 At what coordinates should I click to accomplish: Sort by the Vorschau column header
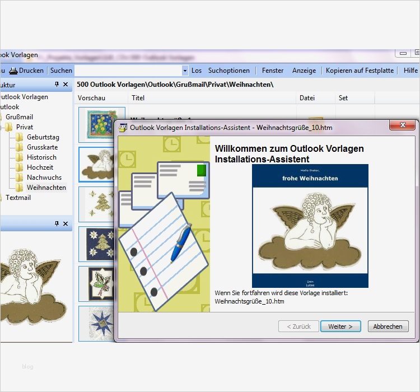(101, 98)
